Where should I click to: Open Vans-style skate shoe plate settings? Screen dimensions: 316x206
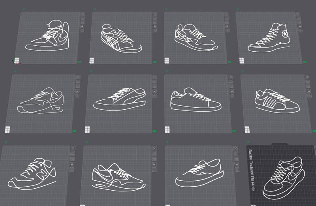tap(237, 170)
